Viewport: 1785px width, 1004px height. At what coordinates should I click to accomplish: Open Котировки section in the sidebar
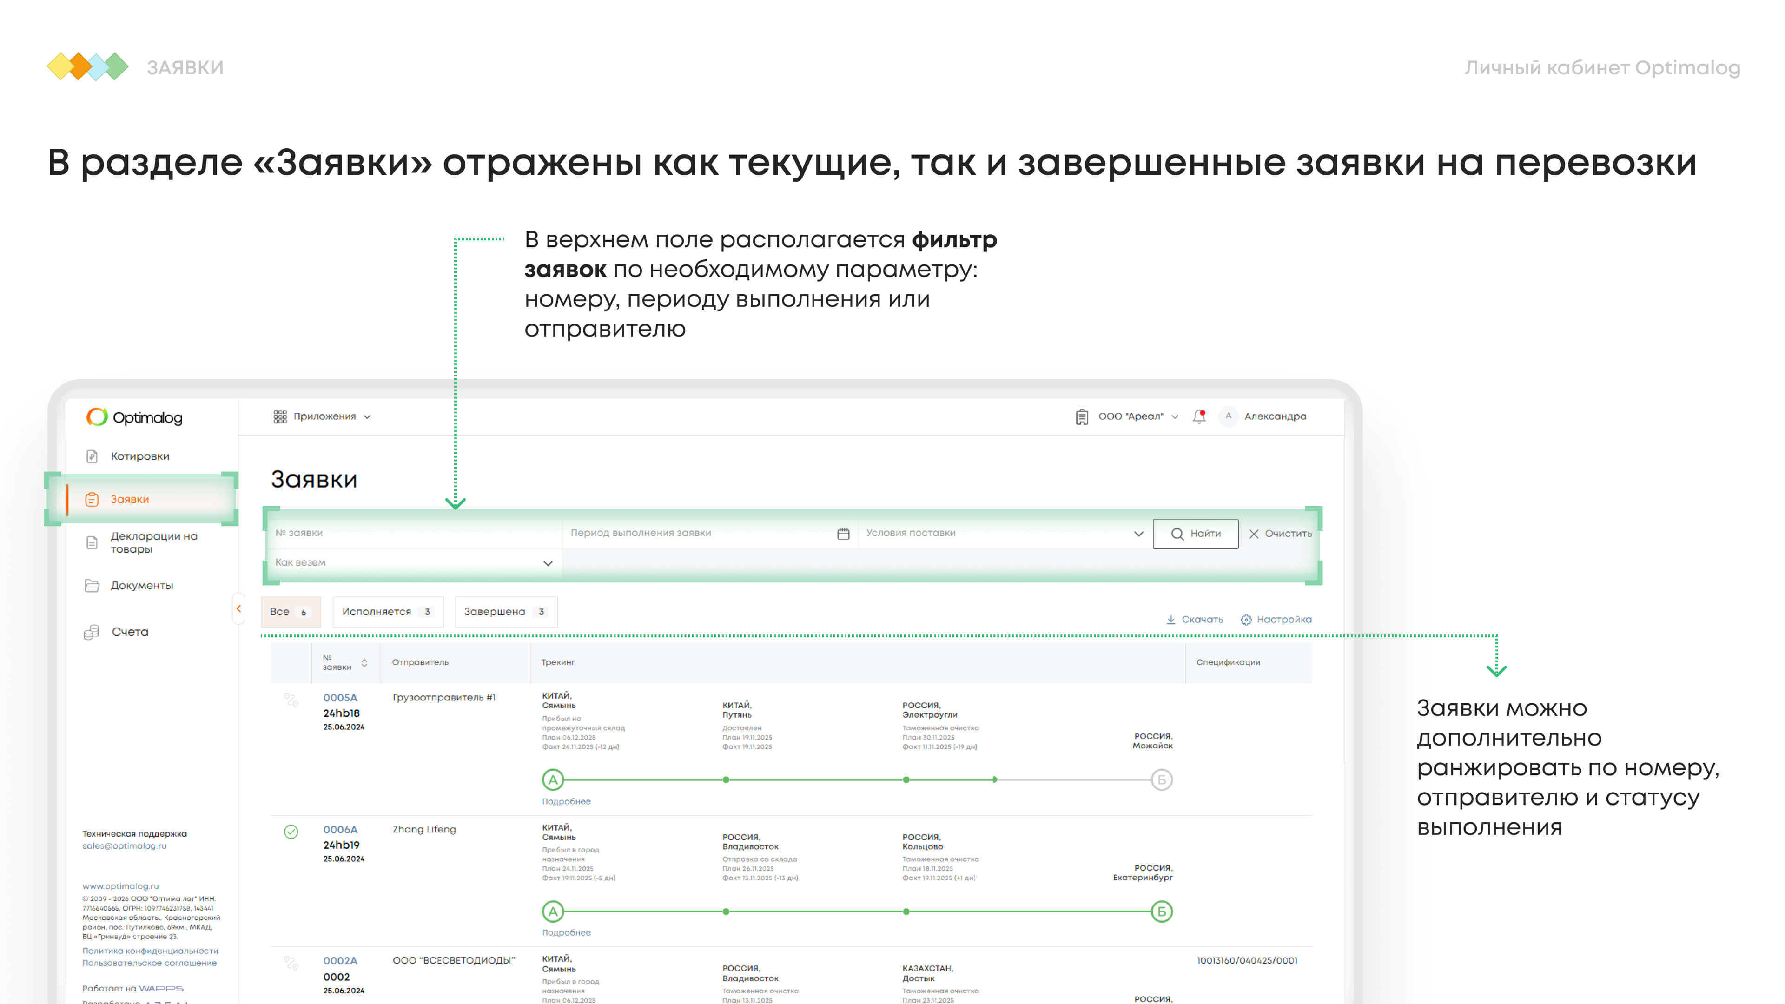(139, 456)
